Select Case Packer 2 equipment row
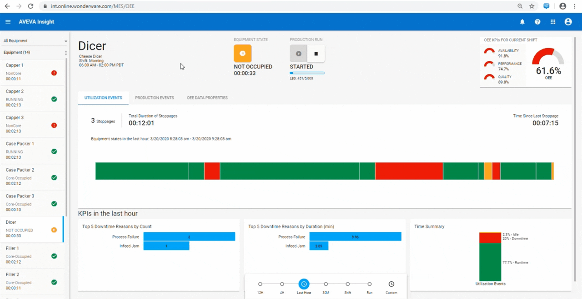The height and width of the screenshot is (299, 582). (32, 177)
